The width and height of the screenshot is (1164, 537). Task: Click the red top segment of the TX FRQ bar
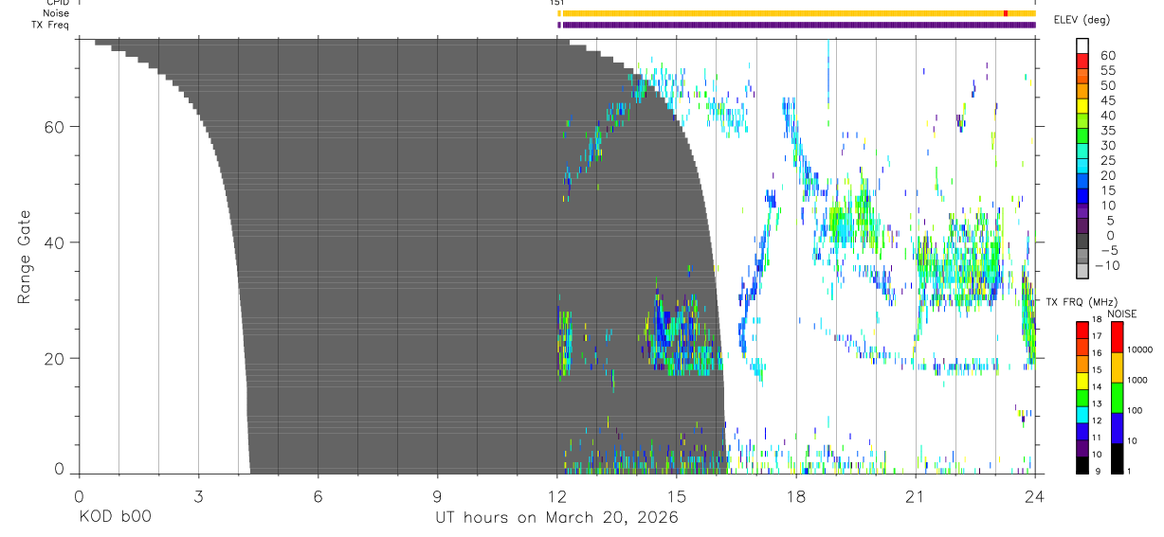[1082, 330]
